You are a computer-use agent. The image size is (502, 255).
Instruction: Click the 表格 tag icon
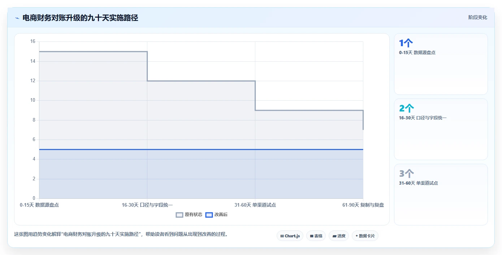point(312,236)
